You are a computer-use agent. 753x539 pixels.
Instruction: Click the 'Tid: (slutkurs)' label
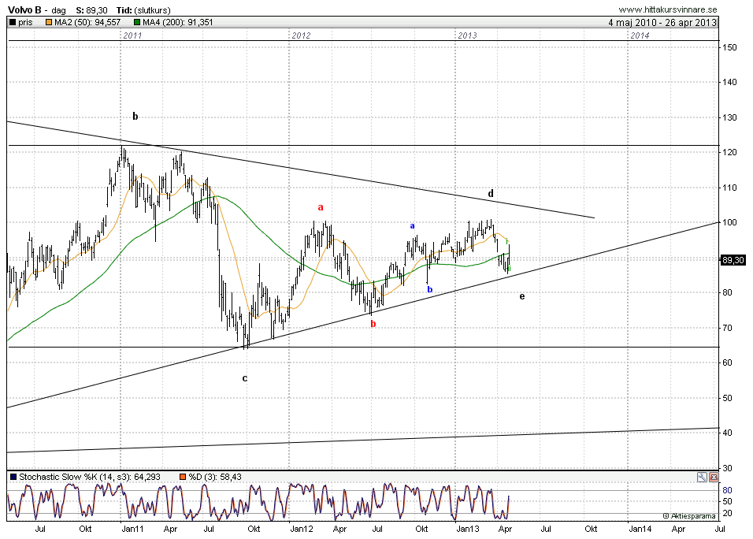tap(143, 10)
